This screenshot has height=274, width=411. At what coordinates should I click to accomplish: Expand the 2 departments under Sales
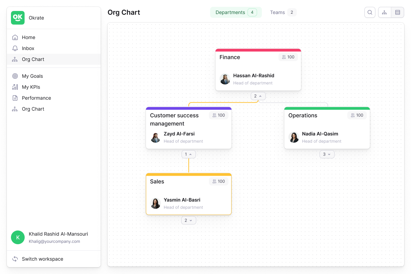pos(188,221)
